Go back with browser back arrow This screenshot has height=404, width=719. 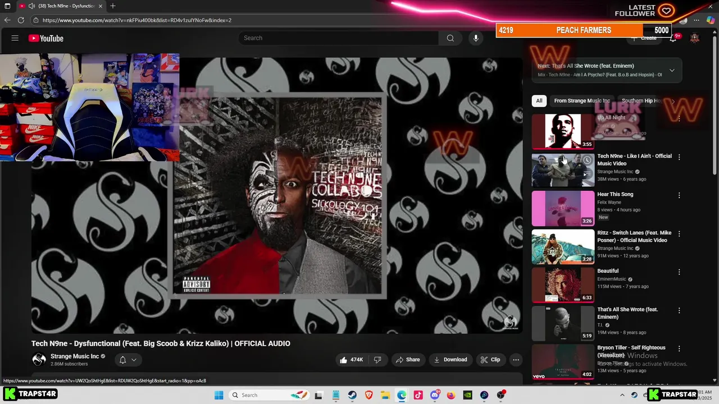pyautogui.click(x=7, y=20)
